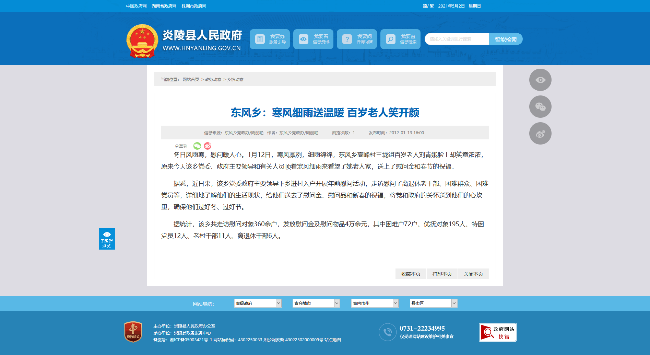The image size is (650, 355).
Task: Go to 政务动态 in breadcrumb
Action: tap(213, 80)
